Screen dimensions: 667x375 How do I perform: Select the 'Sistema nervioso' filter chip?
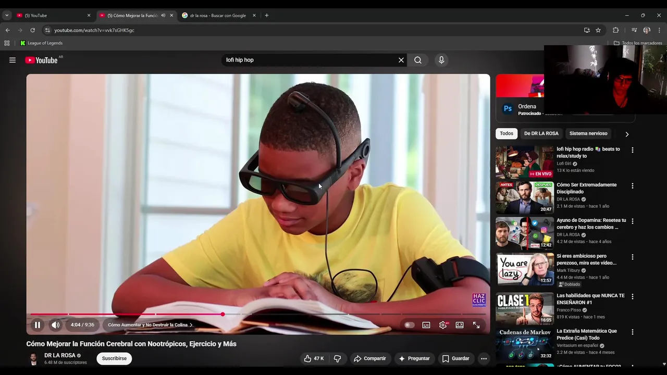(588, 133)
